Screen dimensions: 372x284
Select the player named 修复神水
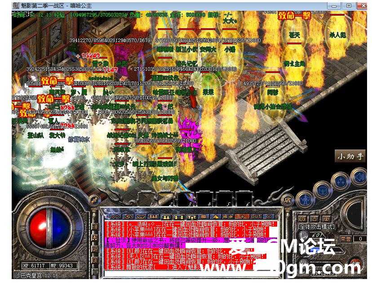coord(79,139)
